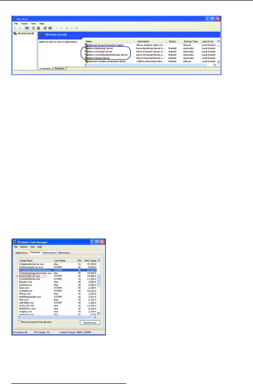This screenshot has height=384, width=253.
Task: Select mcshield.exe process
Action: point(57,291)
